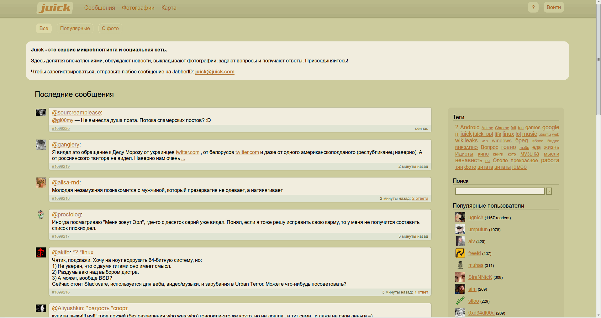Viewport: 601px width, 318px height.
Task: Click the ненависть tag in tag cloud
Action: [x=469, y=160]
